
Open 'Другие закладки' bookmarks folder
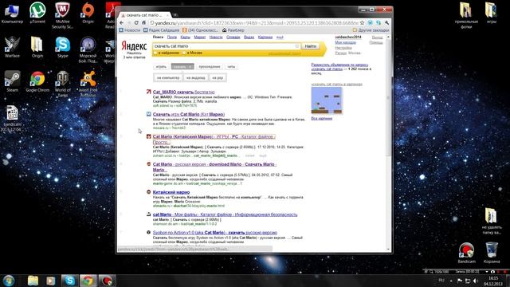pyautogui.click(x=371, y=30)
